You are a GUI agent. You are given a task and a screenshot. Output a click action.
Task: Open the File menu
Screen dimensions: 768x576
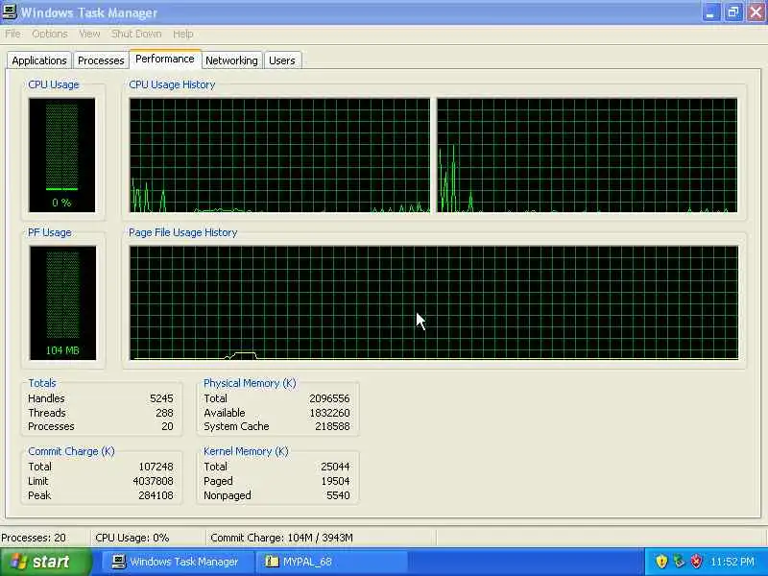click(12, 34)
